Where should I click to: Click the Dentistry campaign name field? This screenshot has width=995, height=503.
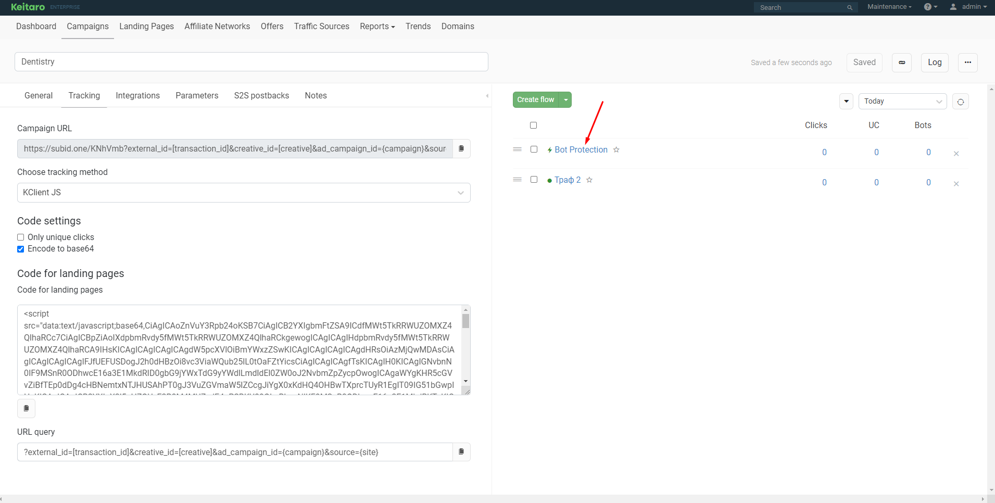251,62
